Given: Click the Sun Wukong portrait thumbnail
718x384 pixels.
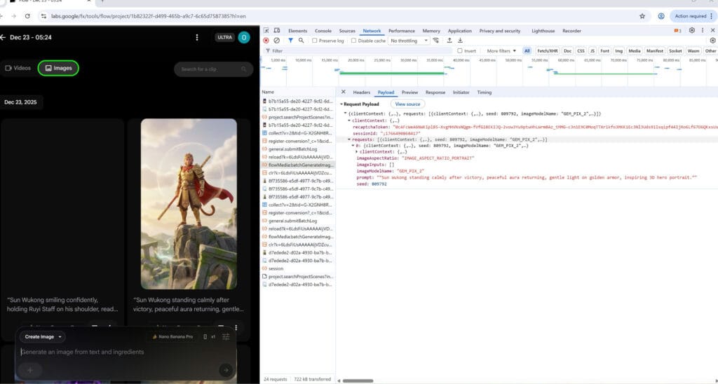Looking at the screenshot, I should click(x=189, y=204).
